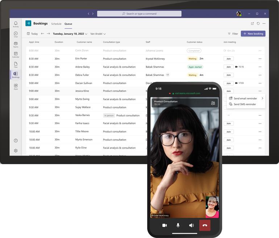Hang up the phone call
This screenshot has height=238, width=279.
click(205, 225)
